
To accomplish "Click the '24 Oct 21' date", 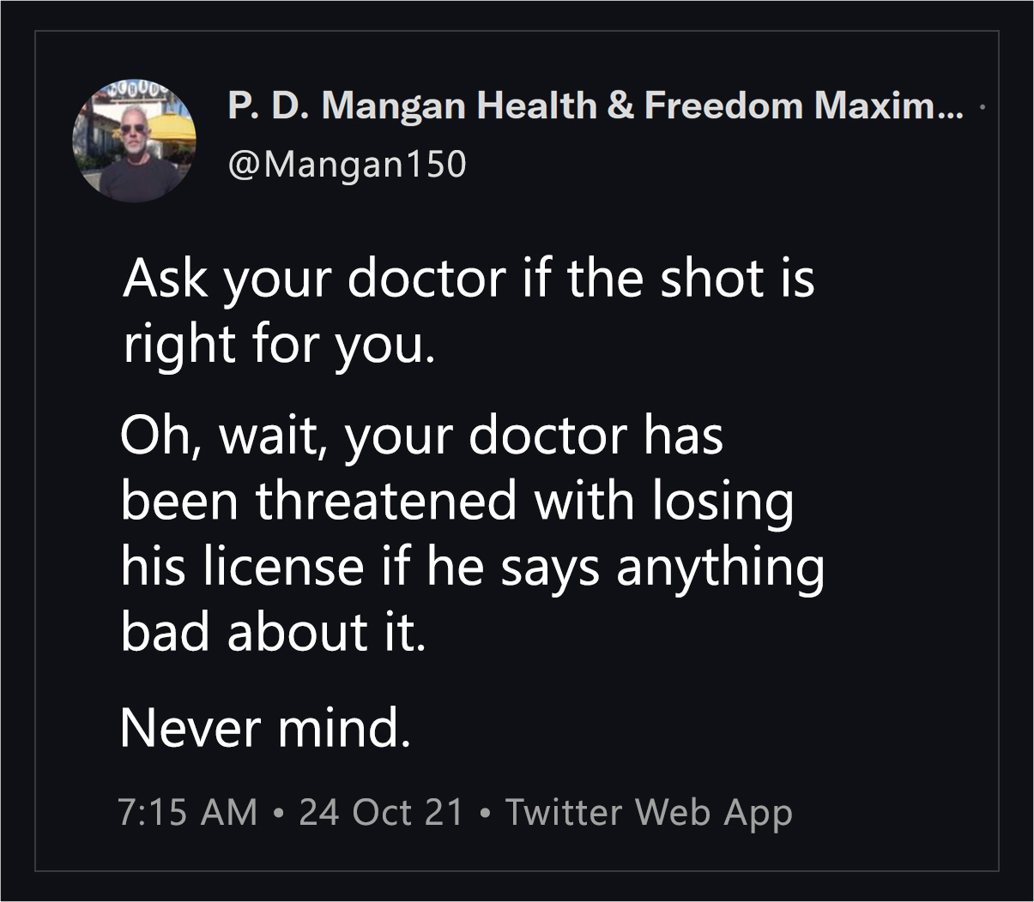I will coord(381,812).
